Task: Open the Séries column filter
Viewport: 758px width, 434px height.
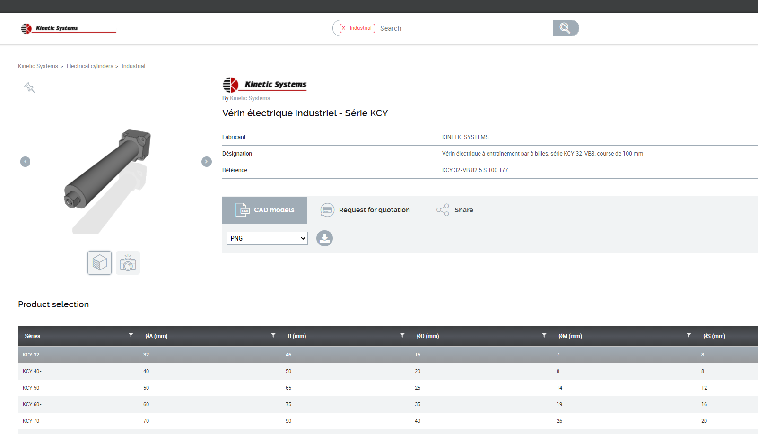Action: tap(131, 336)
